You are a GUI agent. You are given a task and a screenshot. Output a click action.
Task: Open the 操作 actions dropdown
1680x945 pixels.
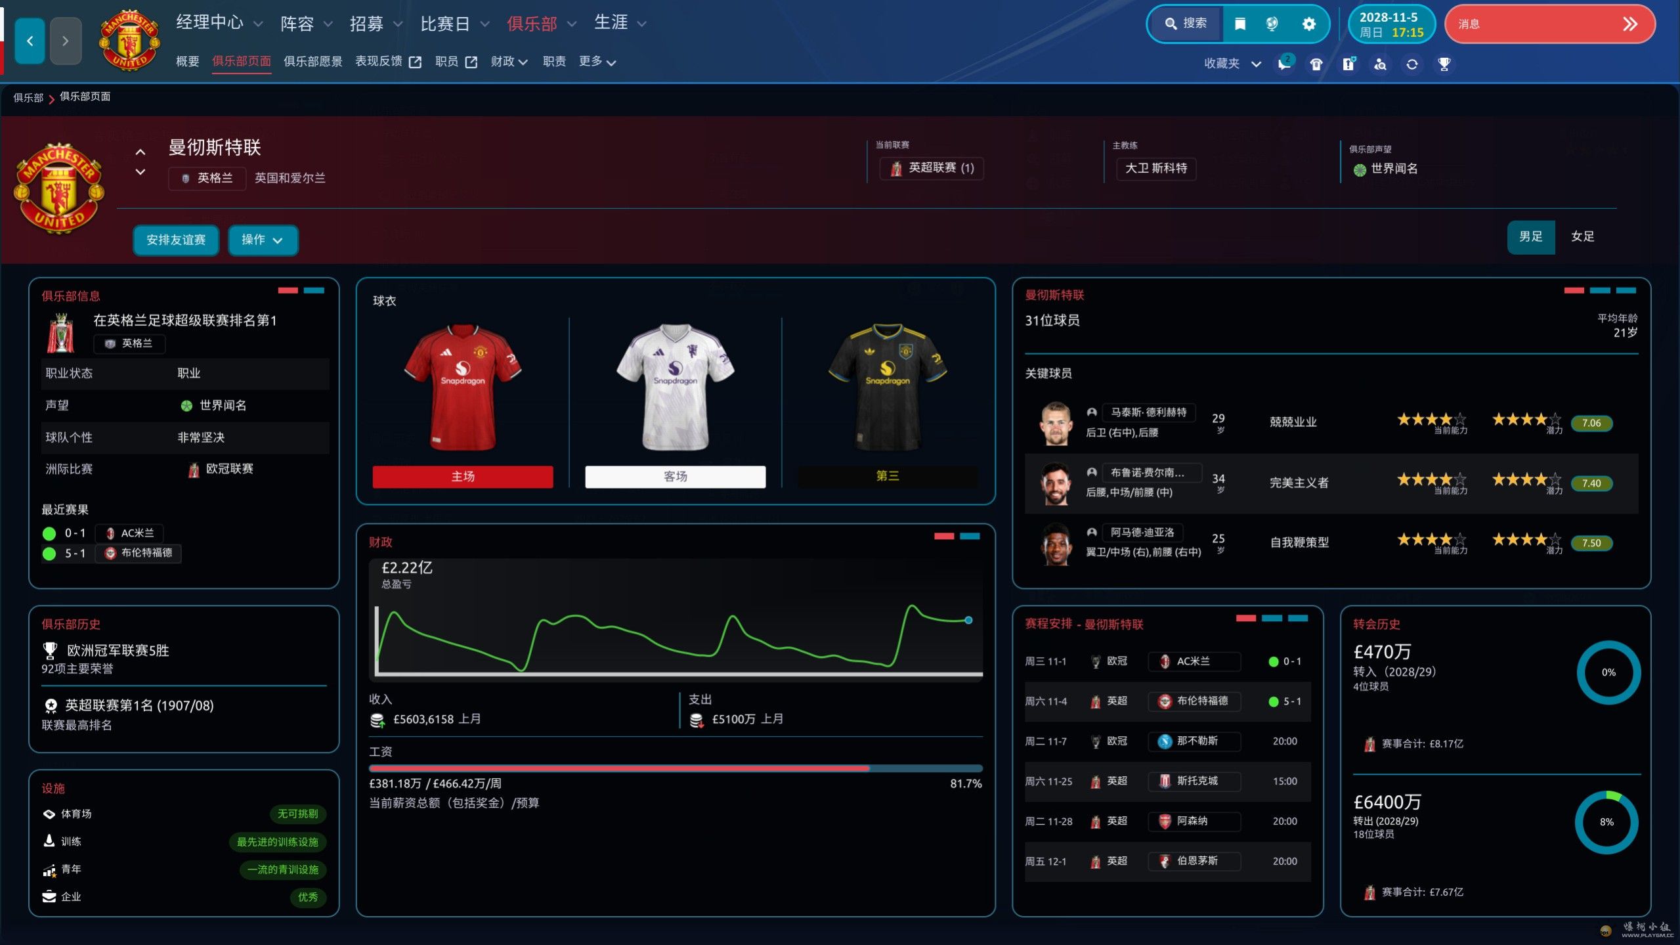[263, 240]
